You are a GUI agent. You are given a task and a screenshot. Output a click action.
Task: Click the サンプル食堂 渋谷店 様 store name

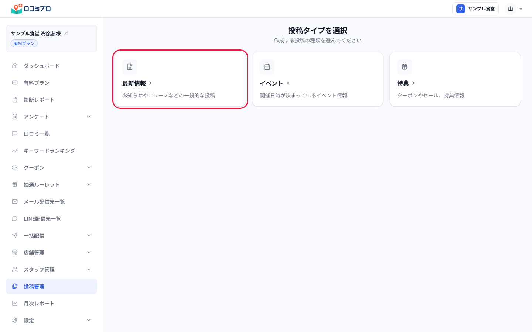coord(36,34)
